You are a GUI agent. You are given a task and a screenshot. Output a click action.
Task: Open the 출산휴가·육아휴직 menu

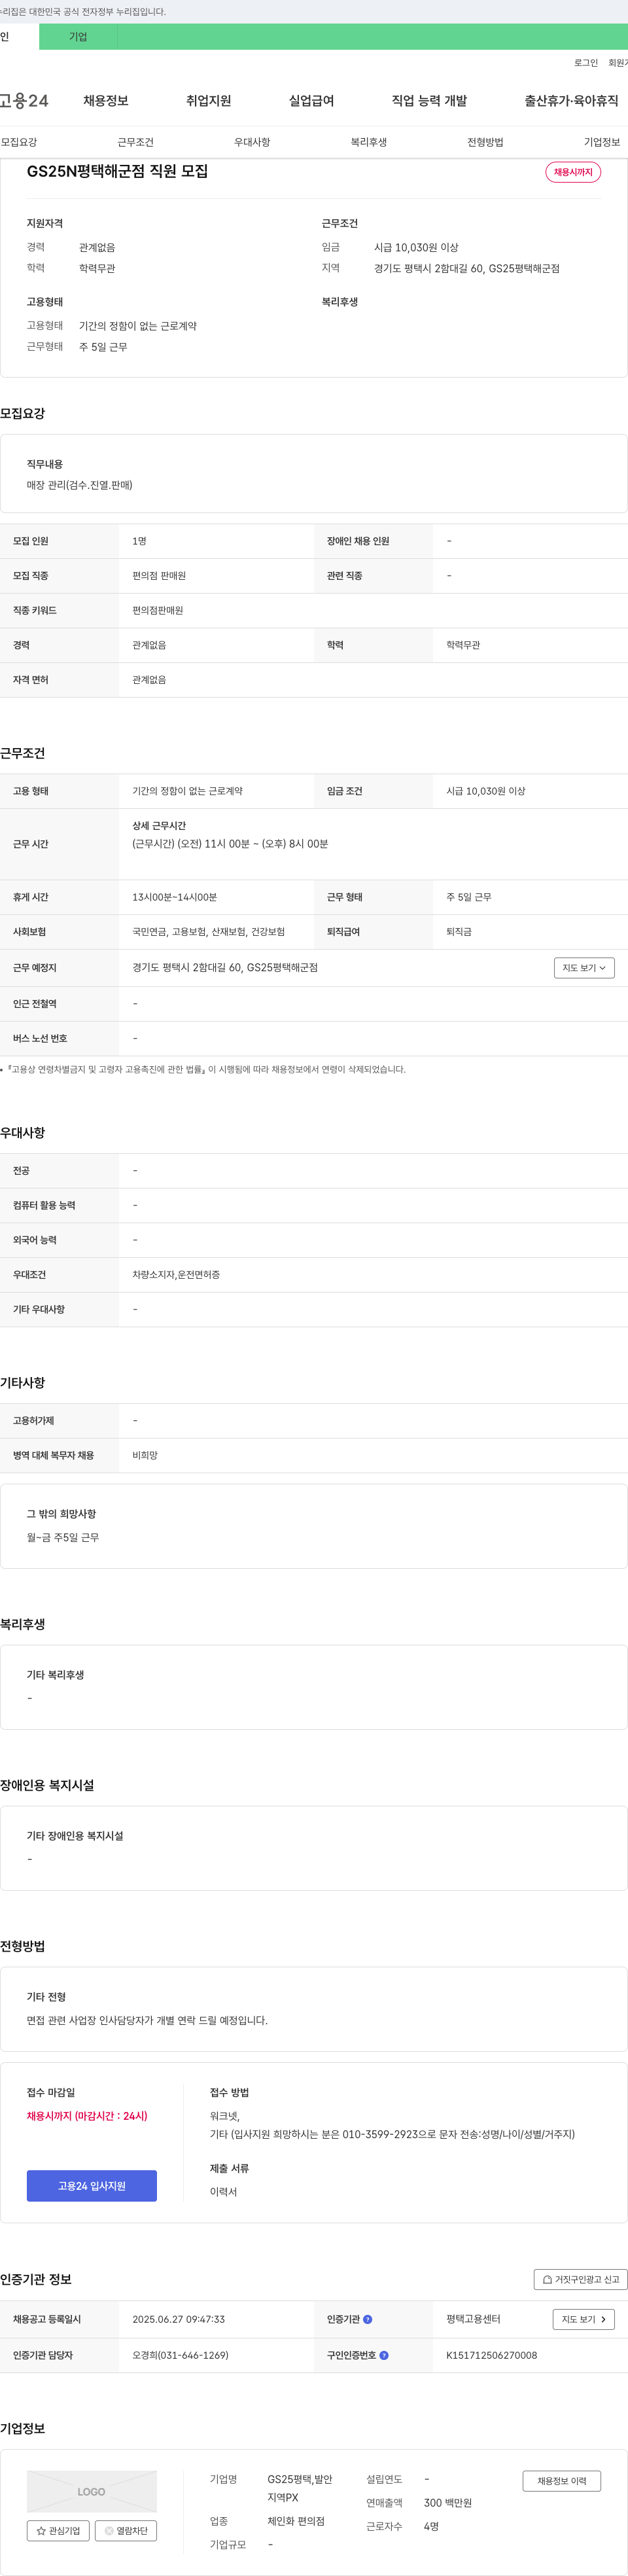pyautogui.click(x=571, y=101)
